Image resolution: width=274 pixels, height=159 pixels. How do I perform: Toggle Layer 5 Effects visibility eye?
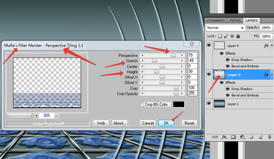click(221, 83)
